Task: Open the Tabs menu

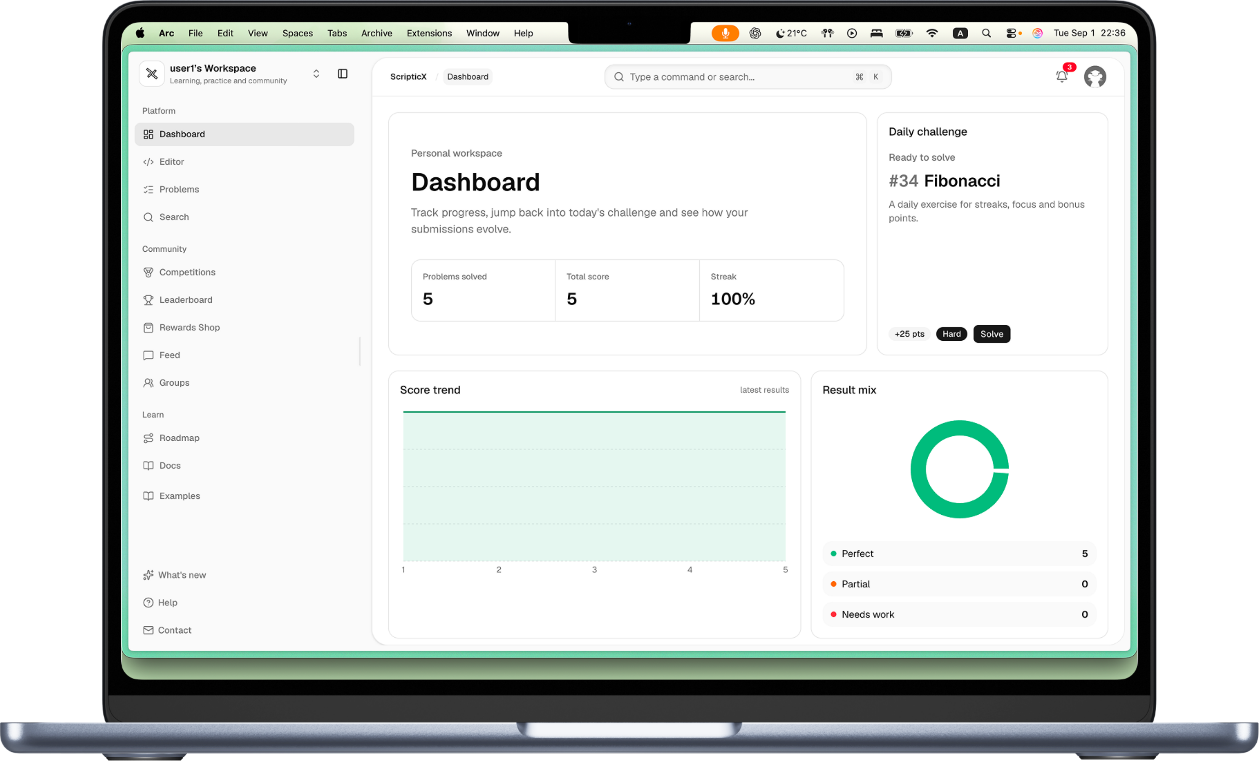Action: 337,33
